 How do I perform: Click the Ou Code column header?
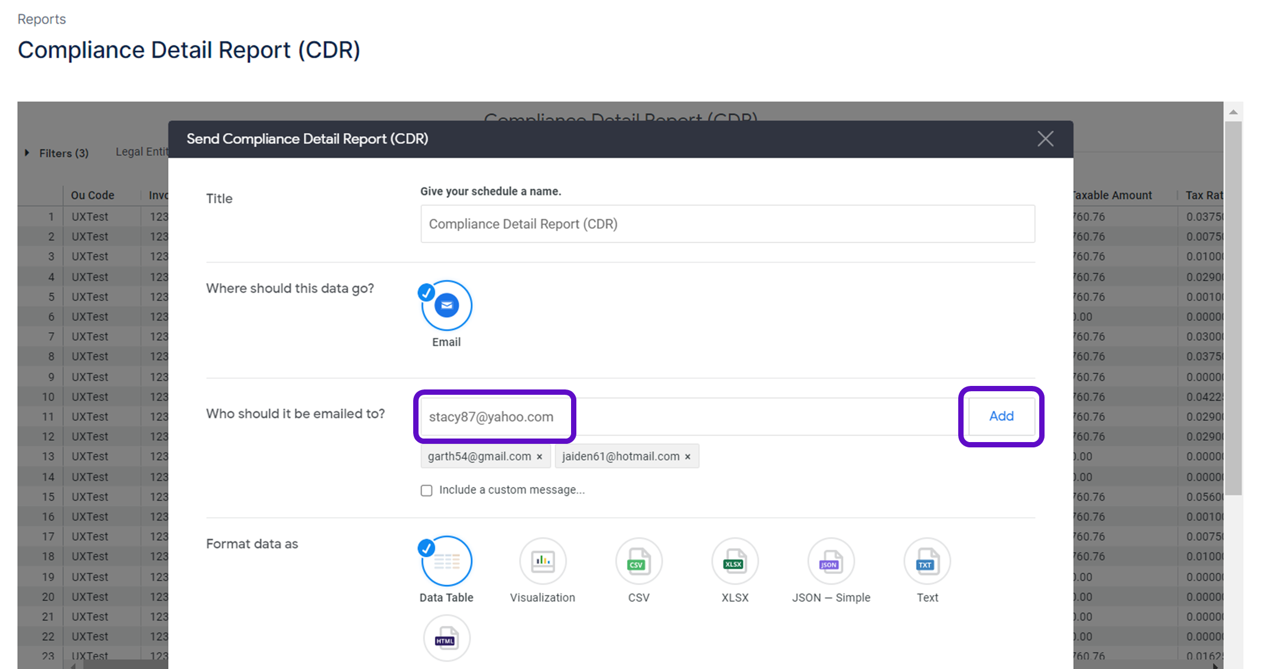(92, 195)
